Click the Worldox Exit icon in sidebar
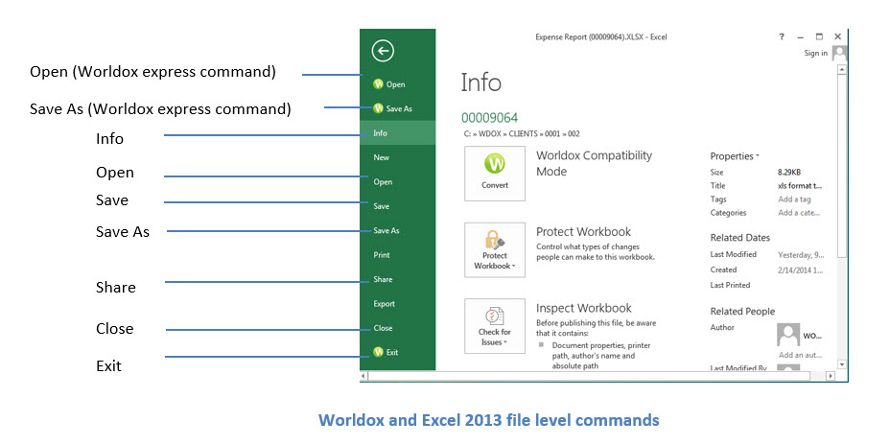Image resolution: width=890 pixels, height=445 pixels. (379, 352)
